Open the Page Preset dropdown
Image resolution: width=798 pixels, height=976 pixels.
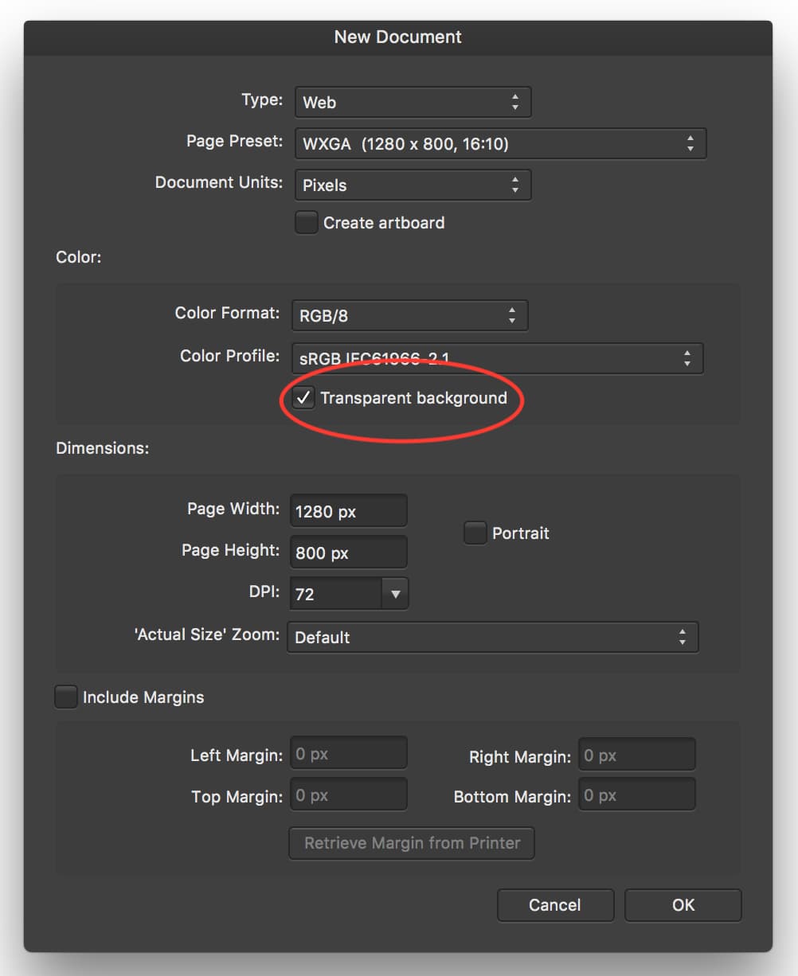point(500,143)
